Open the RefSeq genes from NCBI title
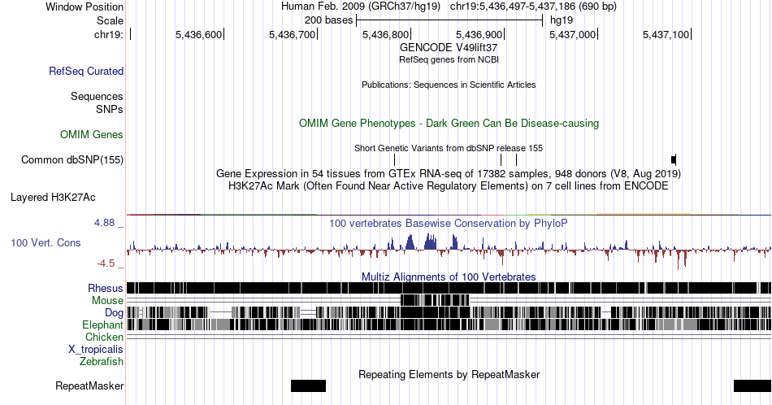Viewport: 772px width, 405px height. (449, 59)
